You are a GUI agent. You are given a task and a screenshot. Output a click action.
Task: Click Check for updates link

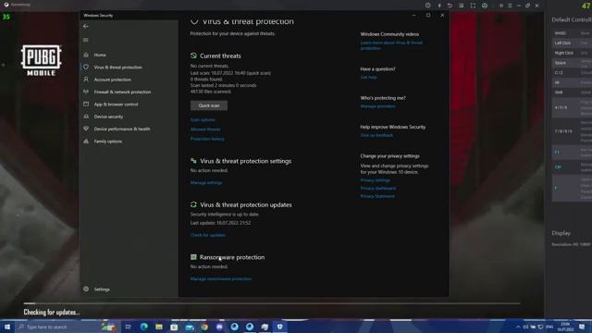pos(208,235)
